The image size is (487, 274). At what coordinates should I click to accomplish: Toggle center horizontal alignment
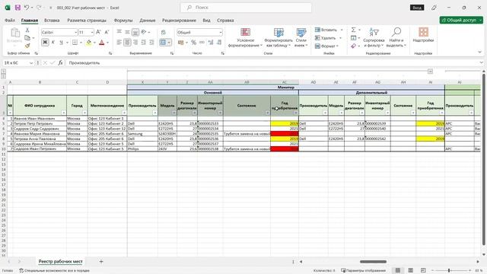pyautogui.click(x=127, y=43)
